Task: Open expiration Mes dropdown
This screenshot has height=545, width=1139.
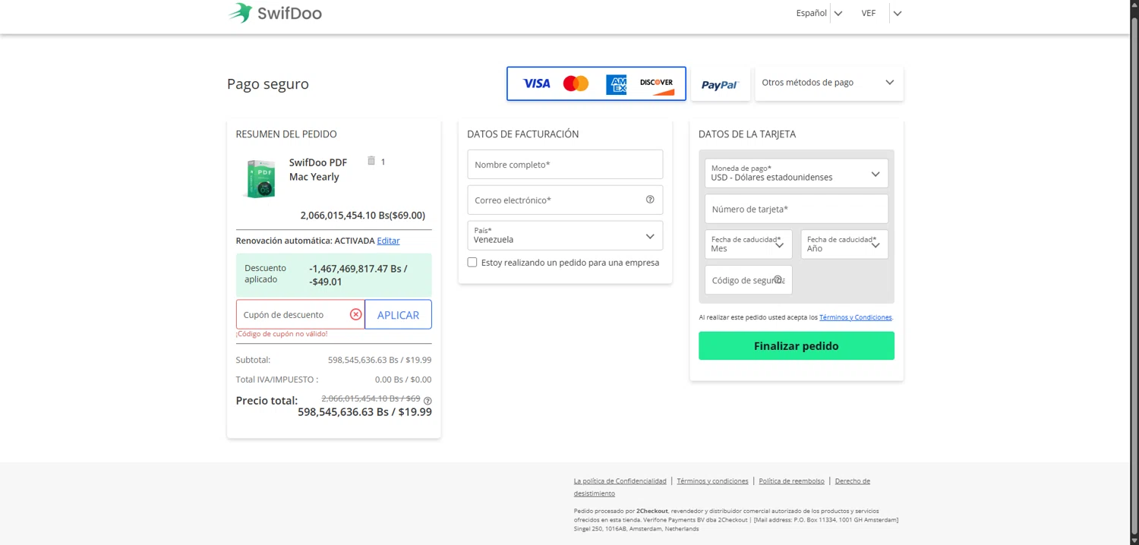Action: coord(749,244)
